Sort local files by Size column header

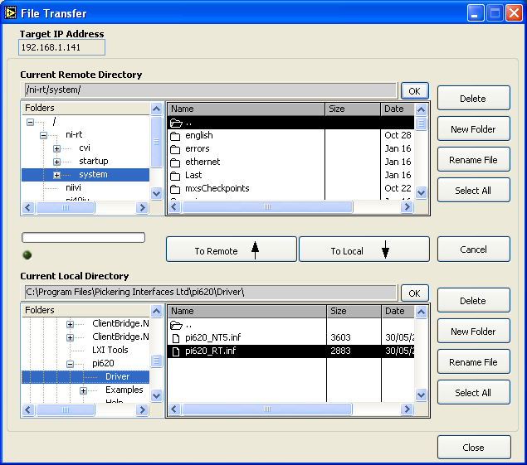coord(353,311)
